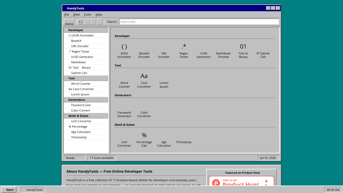
Task: Click the Developer header in the sidebar
Action: [x=86, y=30]
